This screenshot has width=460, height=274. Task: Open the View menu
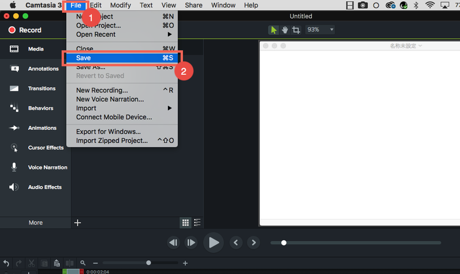click(168, 5)
